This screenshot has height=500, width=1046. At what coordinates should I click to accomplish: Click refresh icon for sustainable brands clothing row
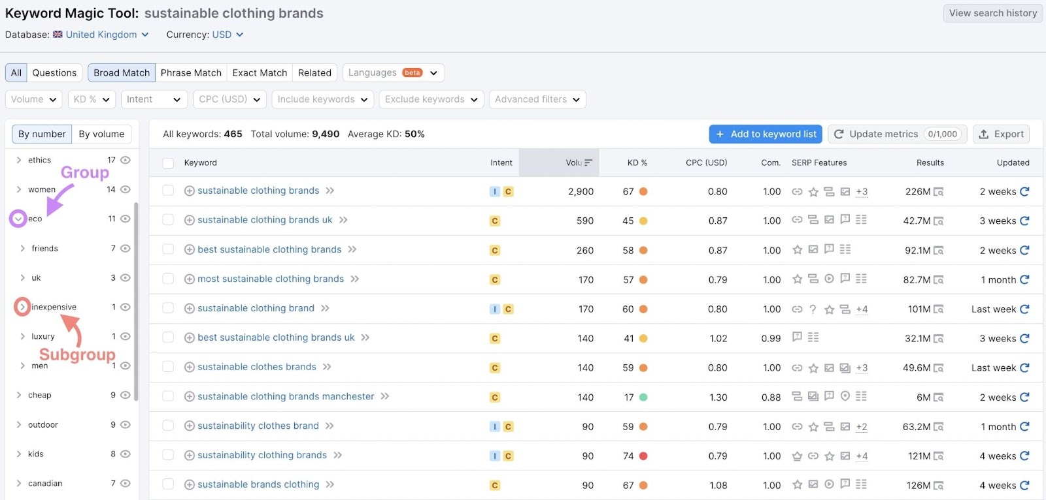coord(1024,485)
